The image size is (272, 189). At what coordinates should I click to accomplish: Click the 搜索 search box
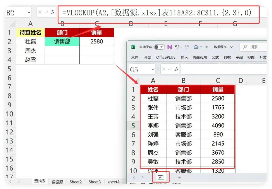pyautogui.click(x=253, y=47)
